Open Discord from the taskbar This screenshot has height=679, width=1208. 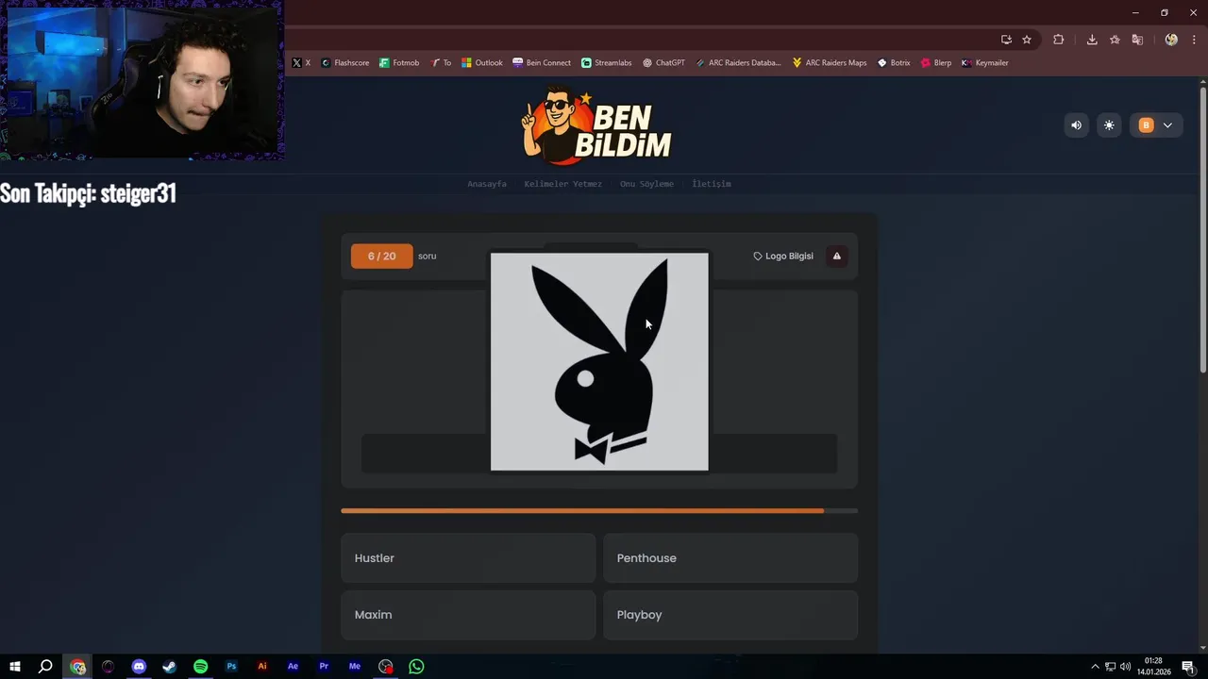pos(139,667)
